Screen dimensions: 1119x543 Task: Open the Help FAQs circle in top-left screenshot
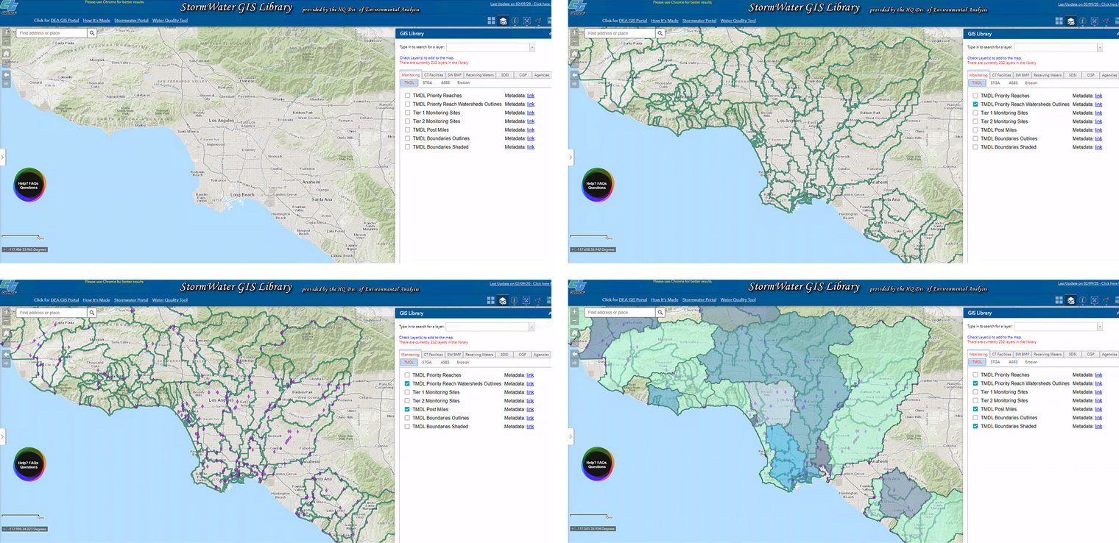coord(29,185)
